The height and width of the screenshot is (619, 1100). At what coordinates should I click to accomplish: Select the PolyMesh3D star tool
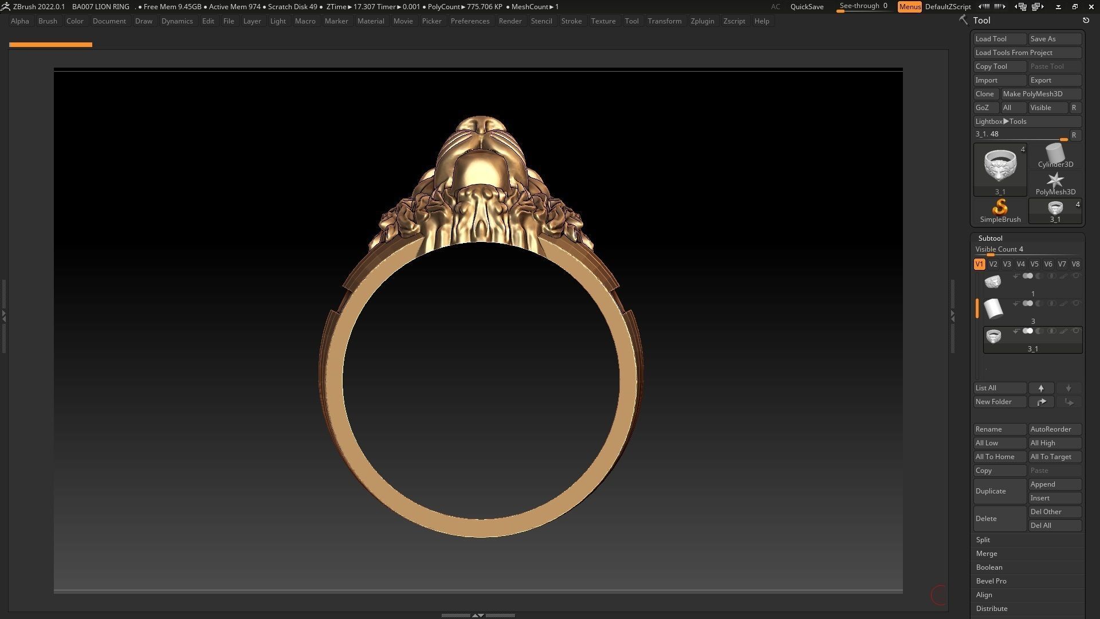1055,183
